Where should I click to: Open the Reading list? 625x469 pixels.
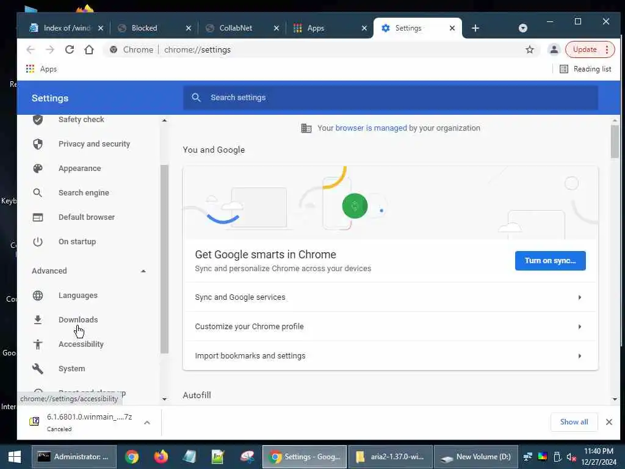point(585,69)
